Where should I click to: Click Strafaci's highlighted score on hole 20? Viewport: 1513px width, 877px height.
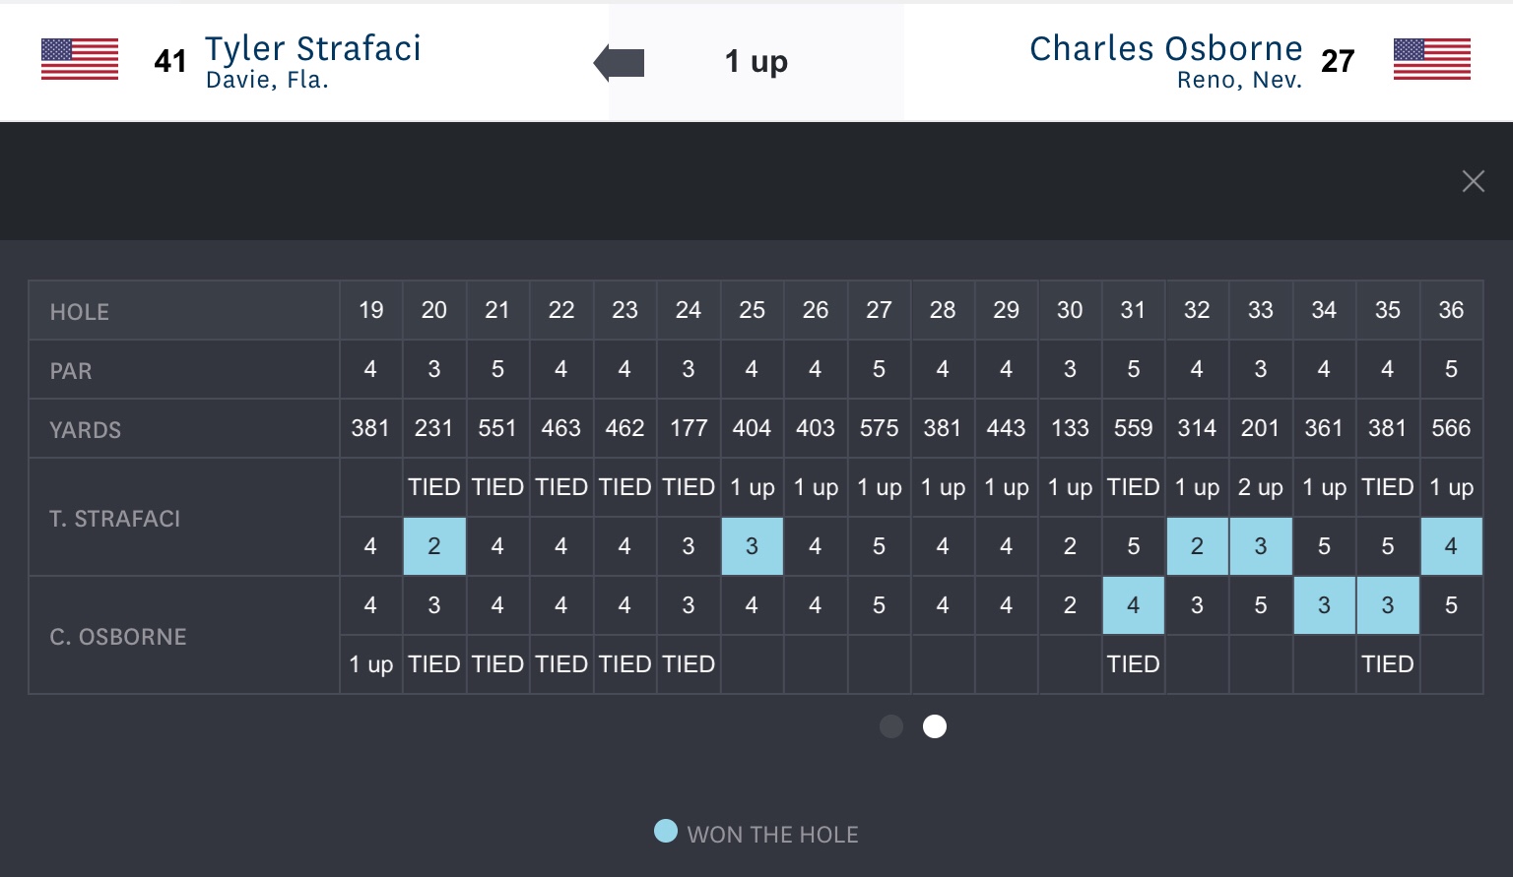[x=434, y=546]
